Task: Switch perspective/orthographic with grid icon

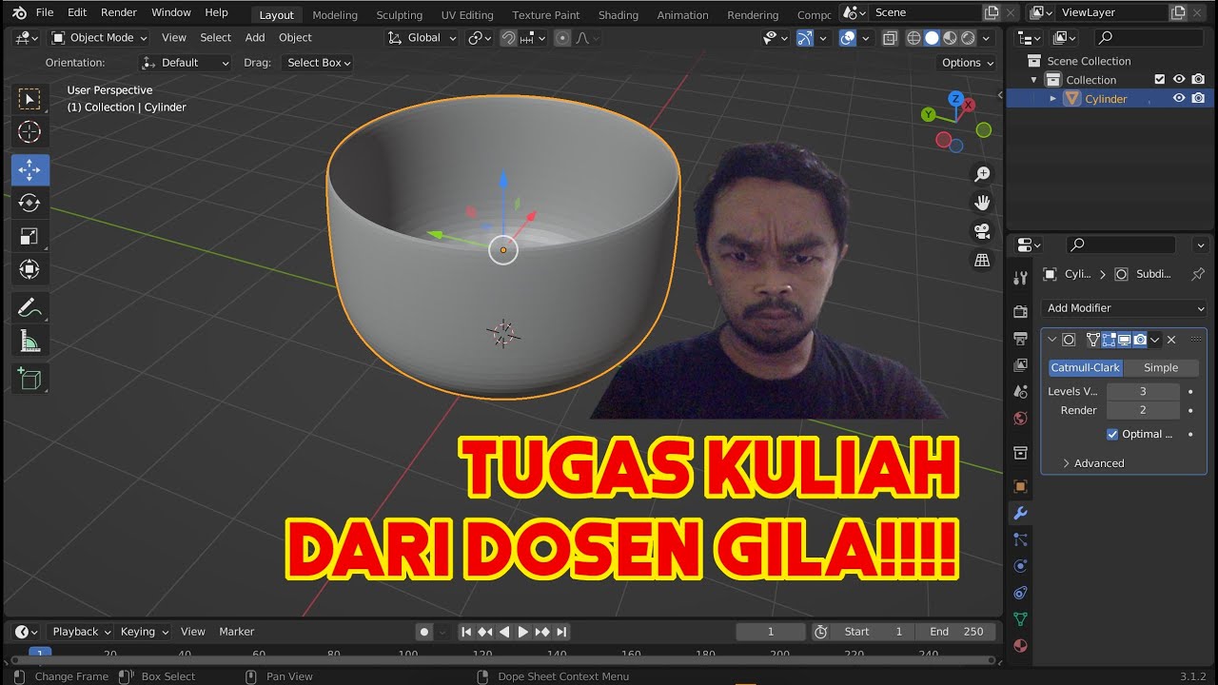Action: (x=982, y=260)
